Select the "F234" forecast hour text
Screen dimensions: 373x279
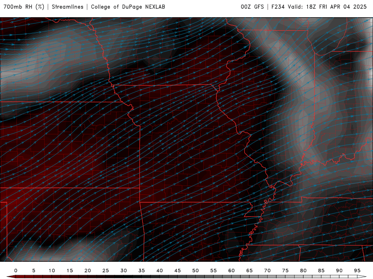(278, 7)
